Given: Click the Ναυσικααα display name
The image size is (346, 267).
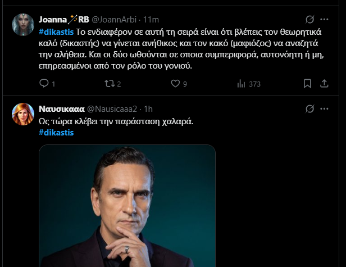Looking at the screenshot, I should click(x=62, y=108).
